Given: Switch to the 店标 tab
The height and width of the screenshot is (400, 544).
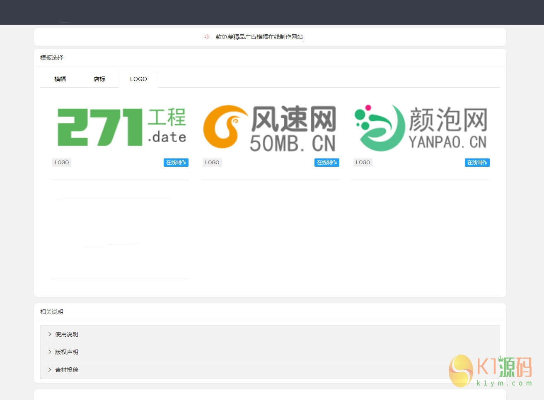Looking at the screenshot, I should click(x=99, y=79).
